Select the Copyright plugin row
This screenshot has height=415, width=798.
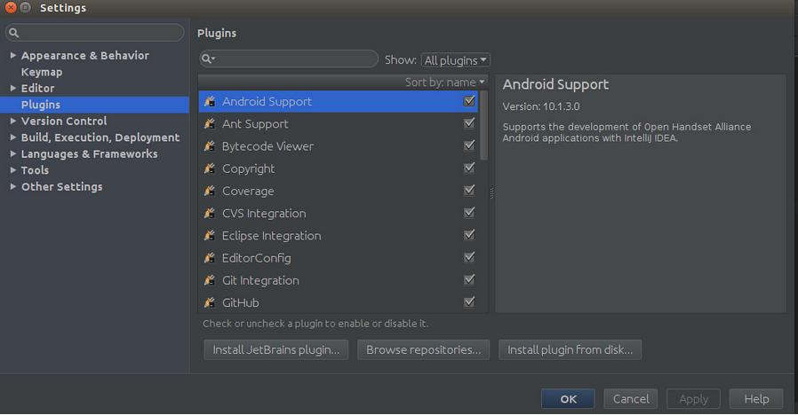tap(339, 168)
